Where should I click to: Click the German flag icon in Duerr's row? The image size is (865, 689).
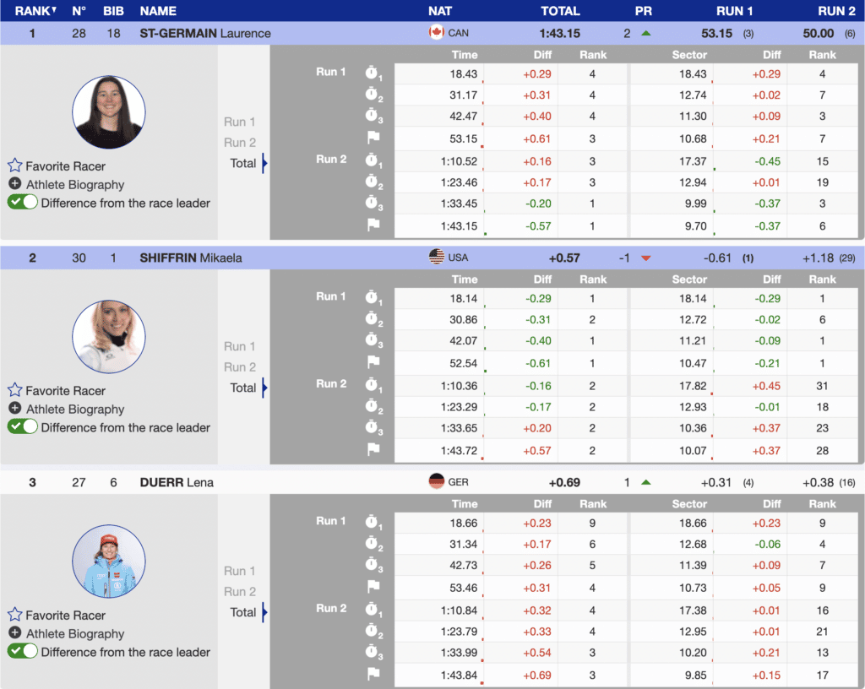(437, 482)
